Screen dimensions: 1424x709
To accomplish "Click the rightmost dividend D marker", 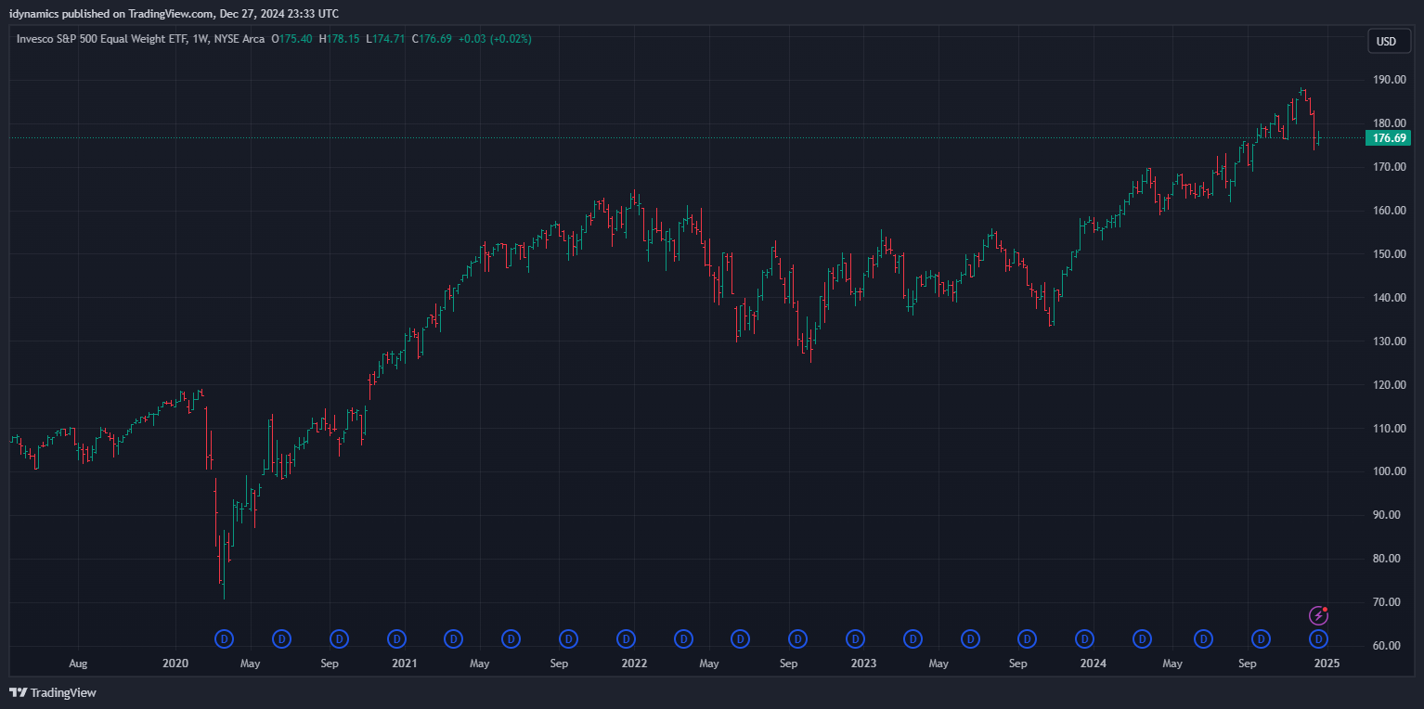I will point(1318,638).
